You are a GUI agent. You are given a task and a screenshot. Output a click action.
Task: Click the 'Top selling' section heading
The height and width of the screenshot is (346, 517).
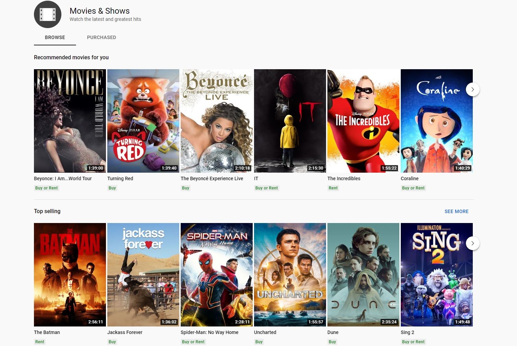(x=47, y=211)
